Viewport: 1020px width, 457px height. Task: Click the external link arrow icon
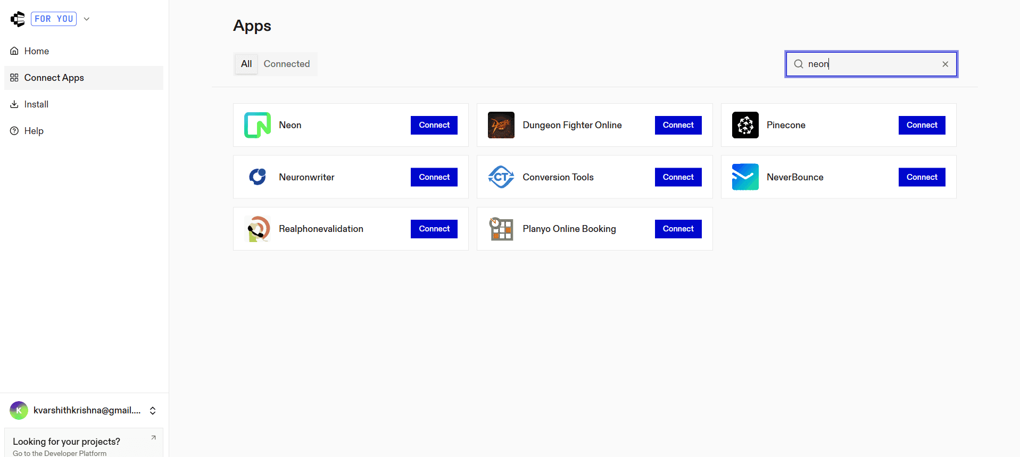153,438
